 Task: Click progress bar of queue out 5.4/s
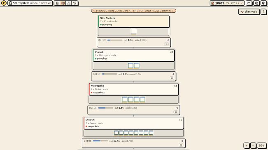click(106, 108)
